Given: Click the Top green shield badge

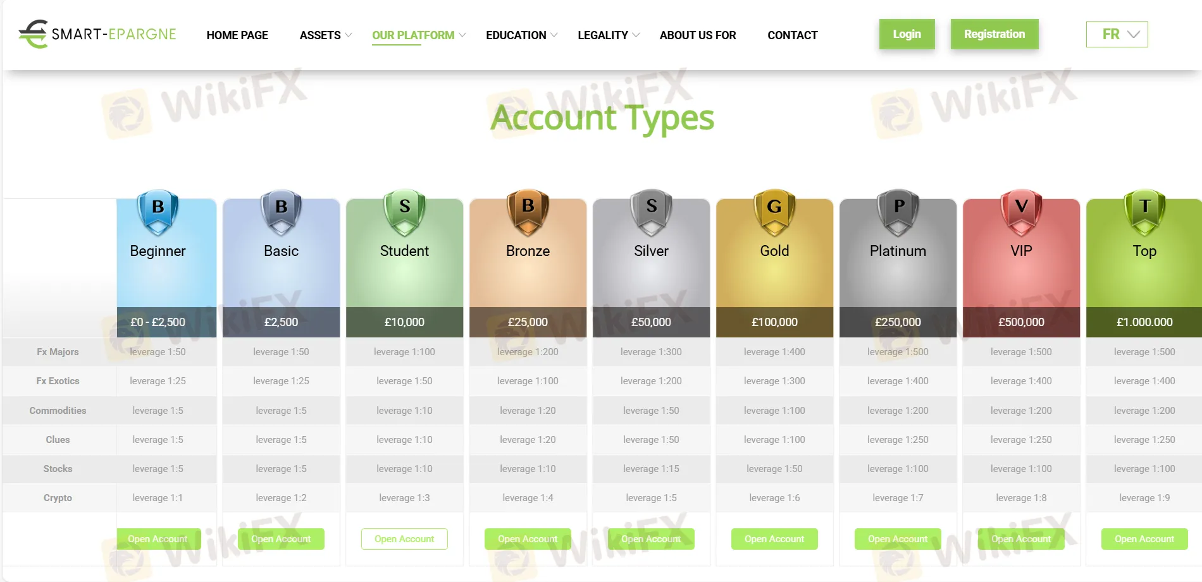Looking at the screenshot, I should [1144, 212].
